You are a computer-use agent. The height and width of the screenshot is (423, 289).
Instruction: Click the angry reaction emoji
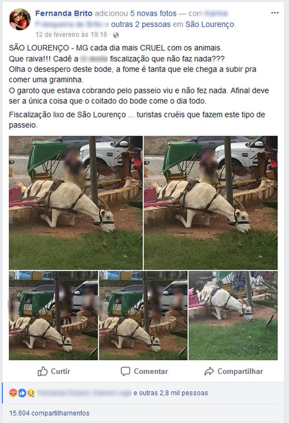coord(13,393)
